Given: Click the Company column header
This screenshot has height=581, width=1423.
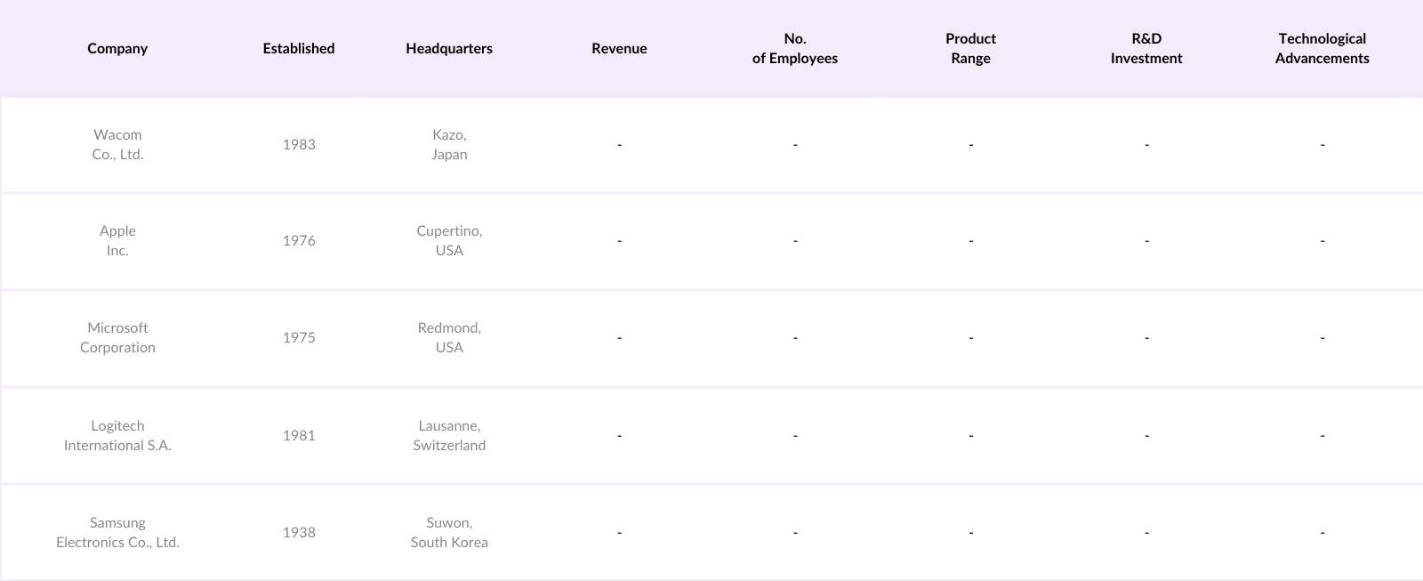Looking at the screenshot, I should [x=117, y=49].
